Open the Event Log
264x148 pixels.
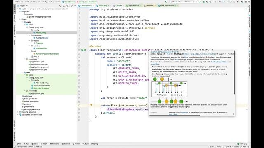coord(242,144)
